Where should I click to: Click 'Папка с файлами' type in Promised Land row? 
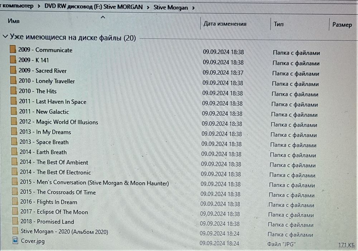point(290,225)
